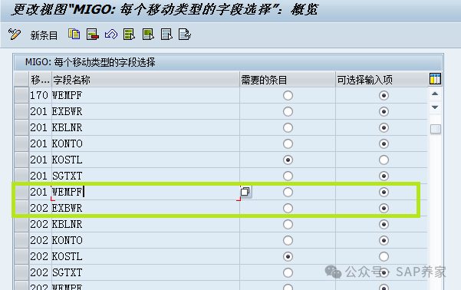Screen dimensions: 461x290
Task: Select the row selector for 201 KOSTL
Action: click(21, 160)
